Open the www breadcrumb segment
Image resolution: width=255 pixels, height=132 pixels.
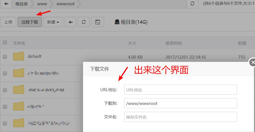(42, 4)
